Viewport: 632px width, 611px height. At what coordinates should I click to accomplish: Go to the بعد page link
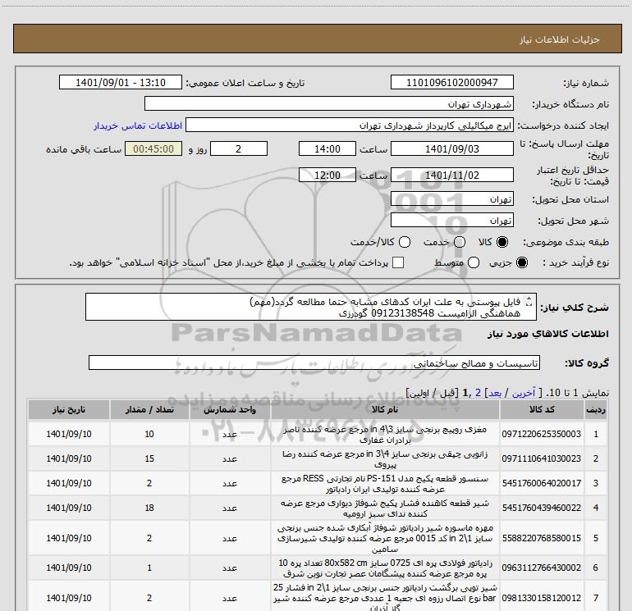pyautogui.click(x=495, y=393)
